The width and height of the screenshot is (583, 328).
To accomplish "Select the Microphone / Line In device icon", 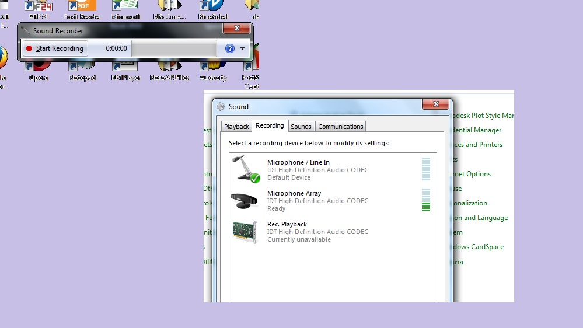I will (x=245, y=169).
